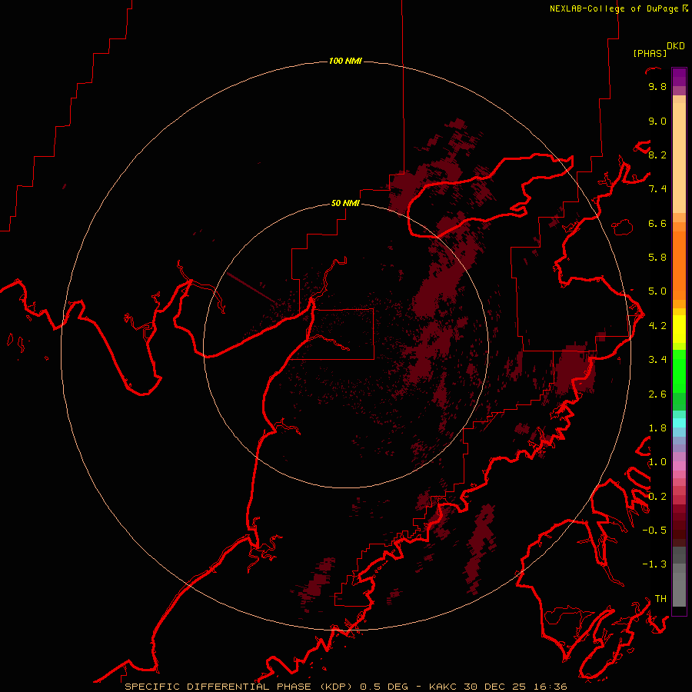The width and height of the screenshot is (692, 692).
Task: Click the cyan segment of the colorbar
Action: (x=679, y=423)
